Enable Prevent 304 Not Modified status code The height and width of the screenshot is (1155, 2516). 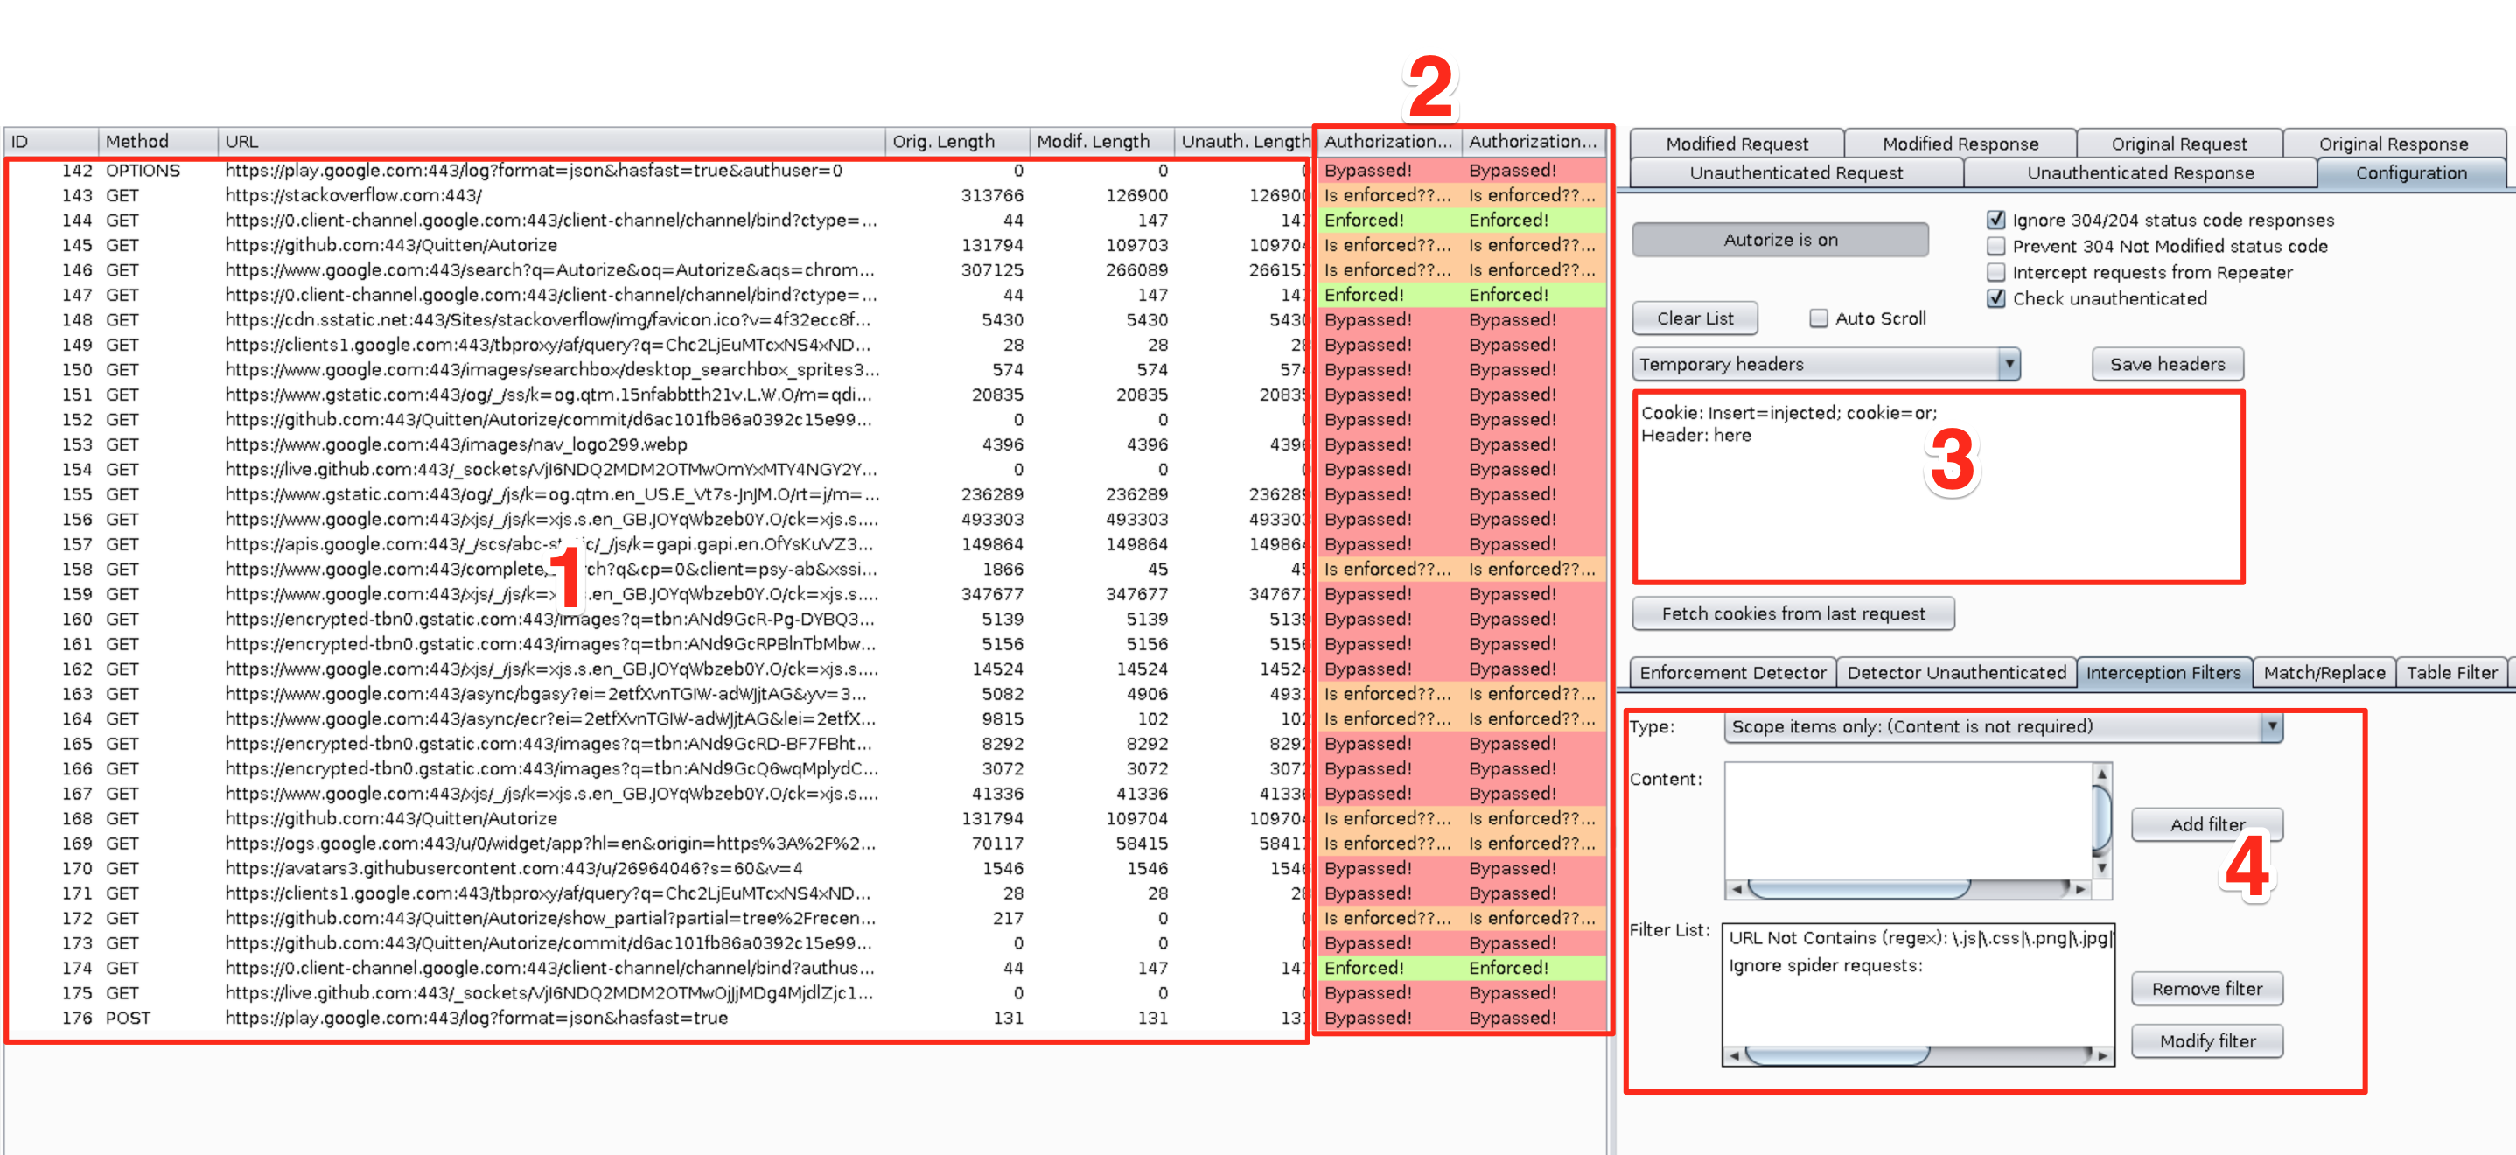[1995, 246]
